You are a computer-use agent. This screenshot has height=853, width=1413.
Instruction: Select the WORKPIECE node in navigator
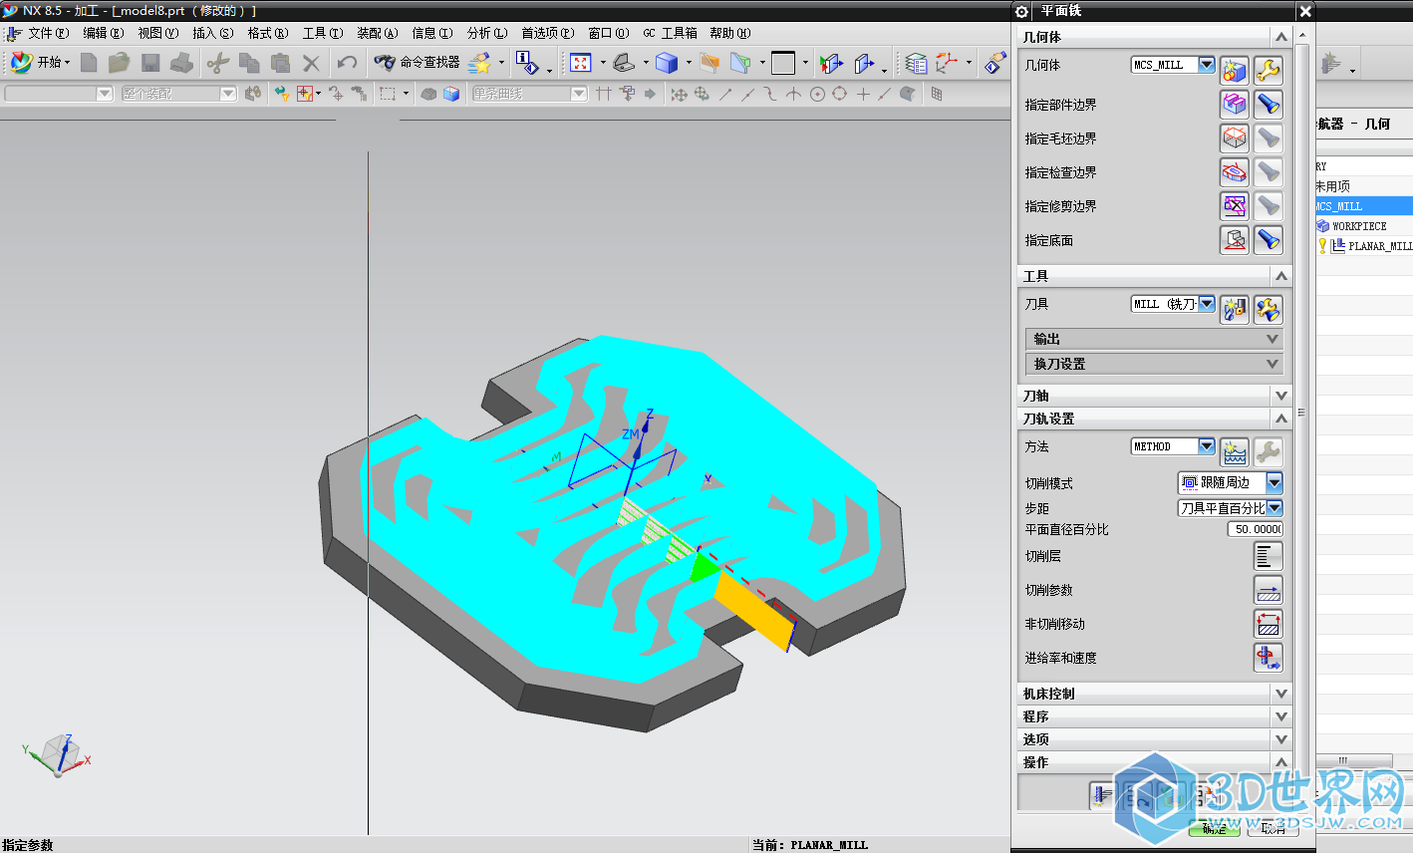coord(1359,226)
